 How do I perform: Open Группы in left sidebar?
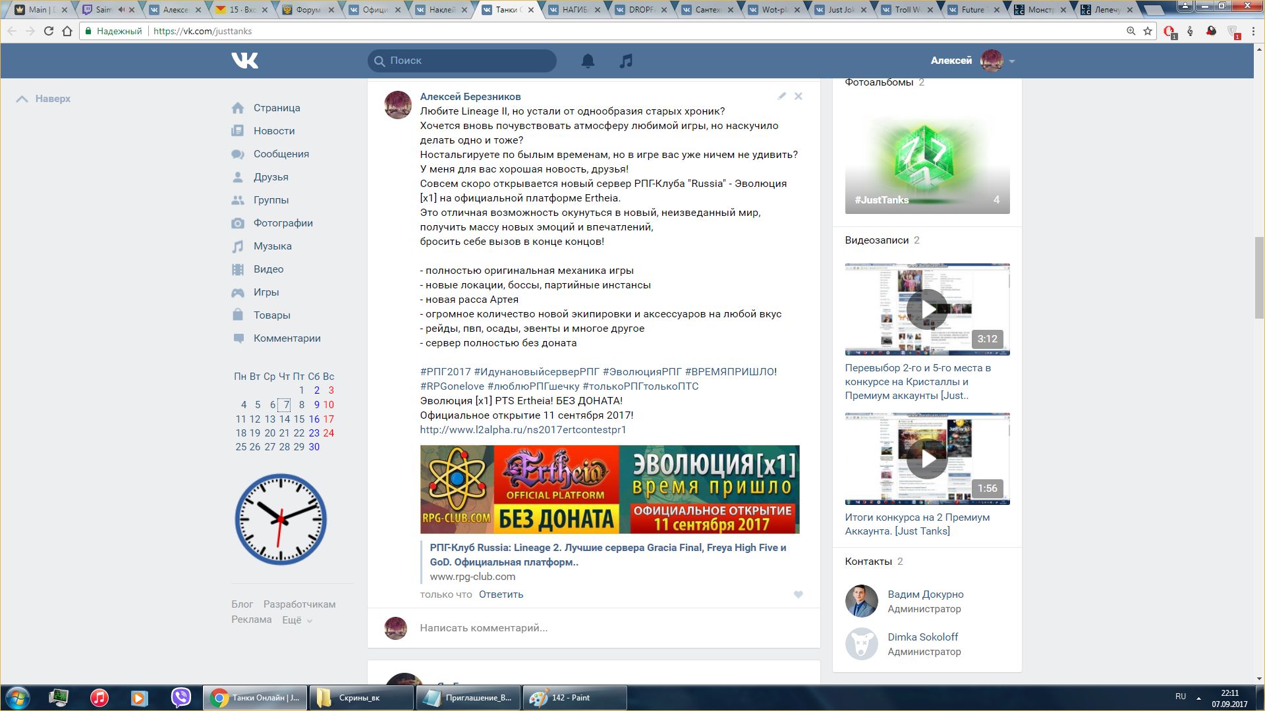coord(271,200)
